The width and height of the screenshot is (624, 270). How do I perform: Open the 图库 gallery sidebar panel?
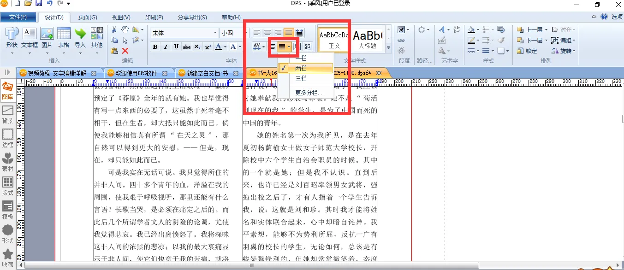8,91
